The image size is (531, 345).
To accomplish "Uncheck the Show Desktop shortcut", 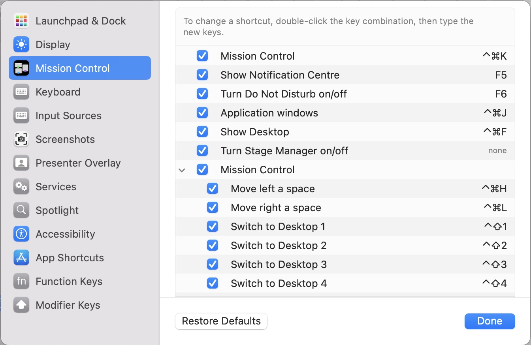I will pos(202,131).
